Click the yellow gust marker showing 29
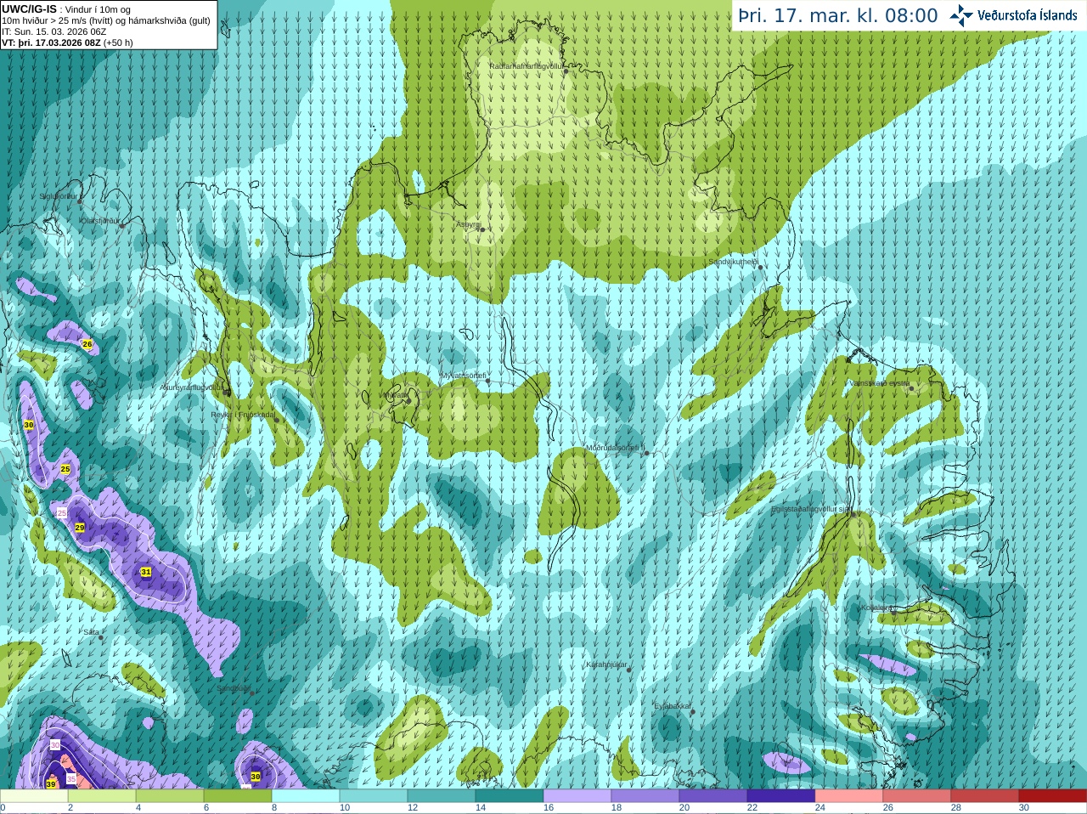1087x814 pixels. coord(80,528)
